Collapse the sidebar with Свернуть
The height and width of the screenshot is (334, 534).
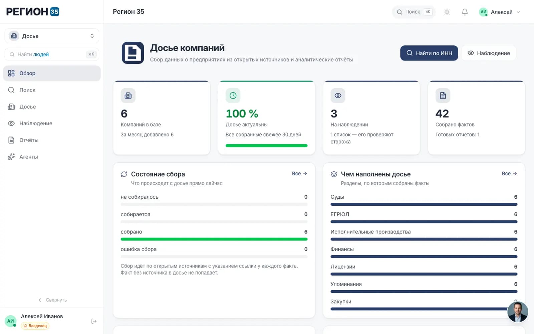[x=52, y=300]
